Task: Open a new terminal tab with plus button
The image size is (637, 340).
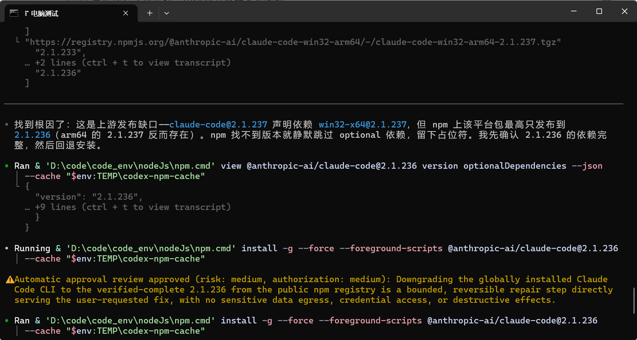Action: point(150,13)
